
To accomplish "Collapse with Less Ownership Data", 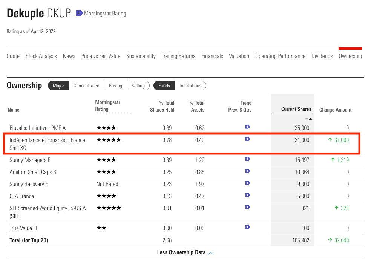I will coord(185,252).
